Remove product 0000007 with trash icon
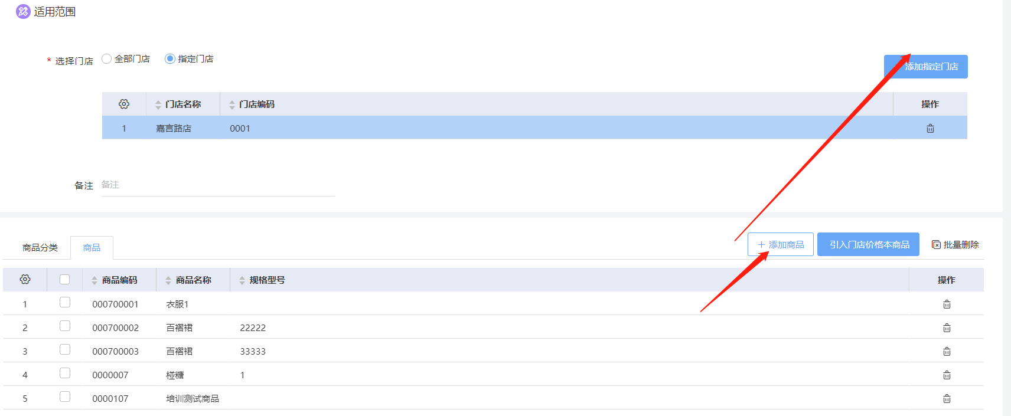 947,375
